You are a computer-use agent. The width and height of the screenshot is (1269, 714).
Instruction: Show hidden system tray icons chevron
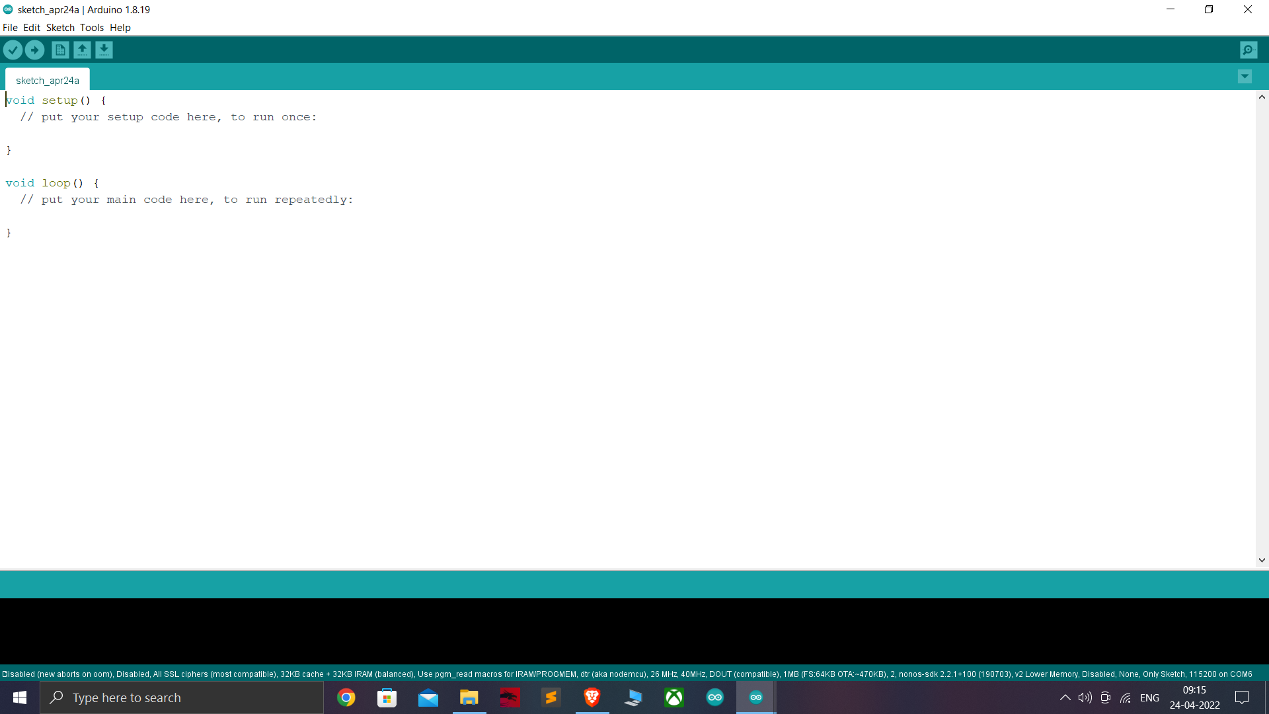pyautogui.click(x=1065, y=697)
